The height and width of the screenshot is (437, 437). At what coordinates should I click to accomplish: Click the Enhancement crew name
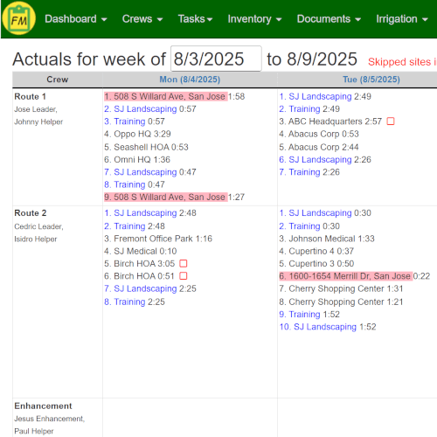pos(43,406)
